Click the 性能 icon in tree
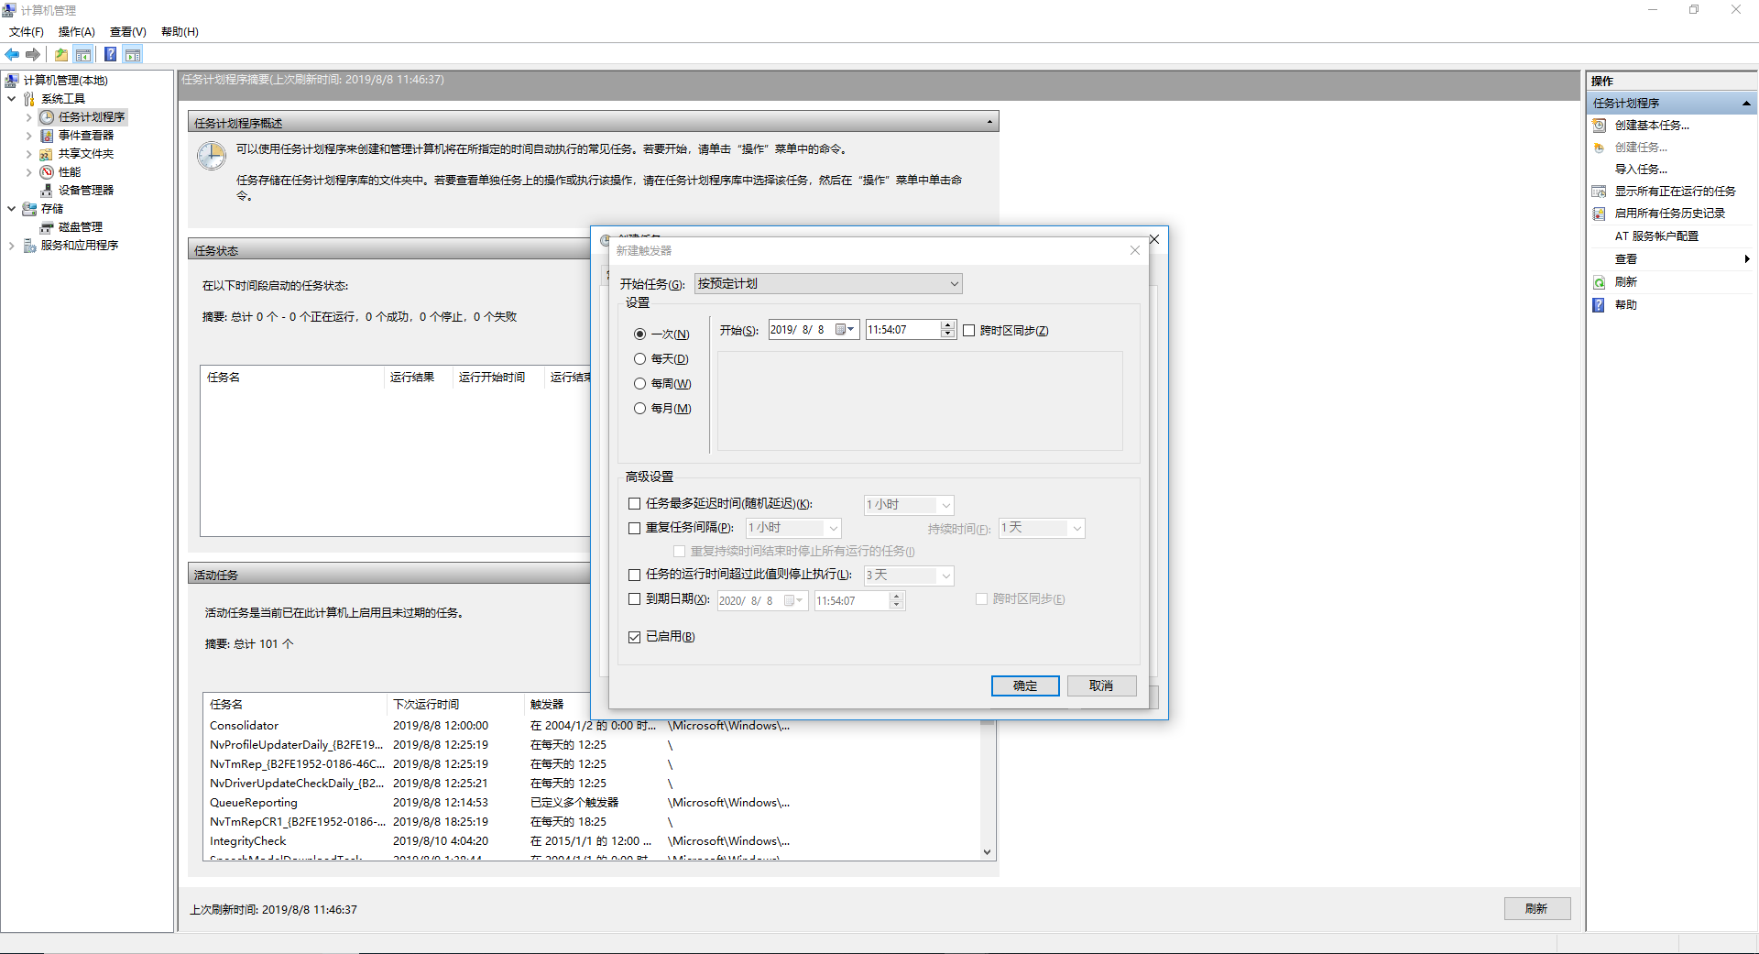 coord(47,172)
